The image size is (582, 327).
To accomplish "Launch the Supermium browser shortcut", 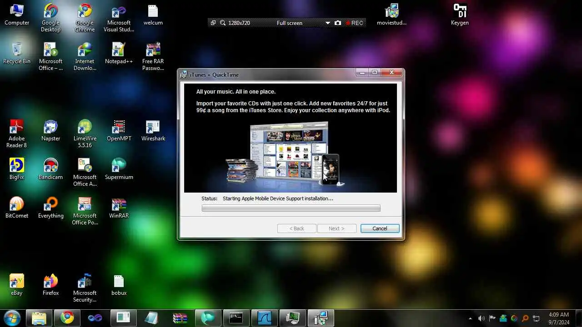I will 119,169.
